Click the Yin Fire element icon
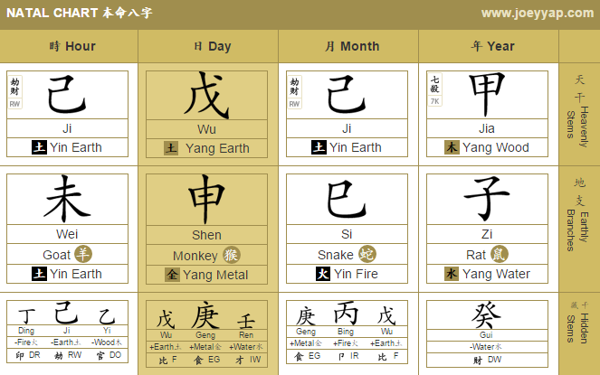 323,274
